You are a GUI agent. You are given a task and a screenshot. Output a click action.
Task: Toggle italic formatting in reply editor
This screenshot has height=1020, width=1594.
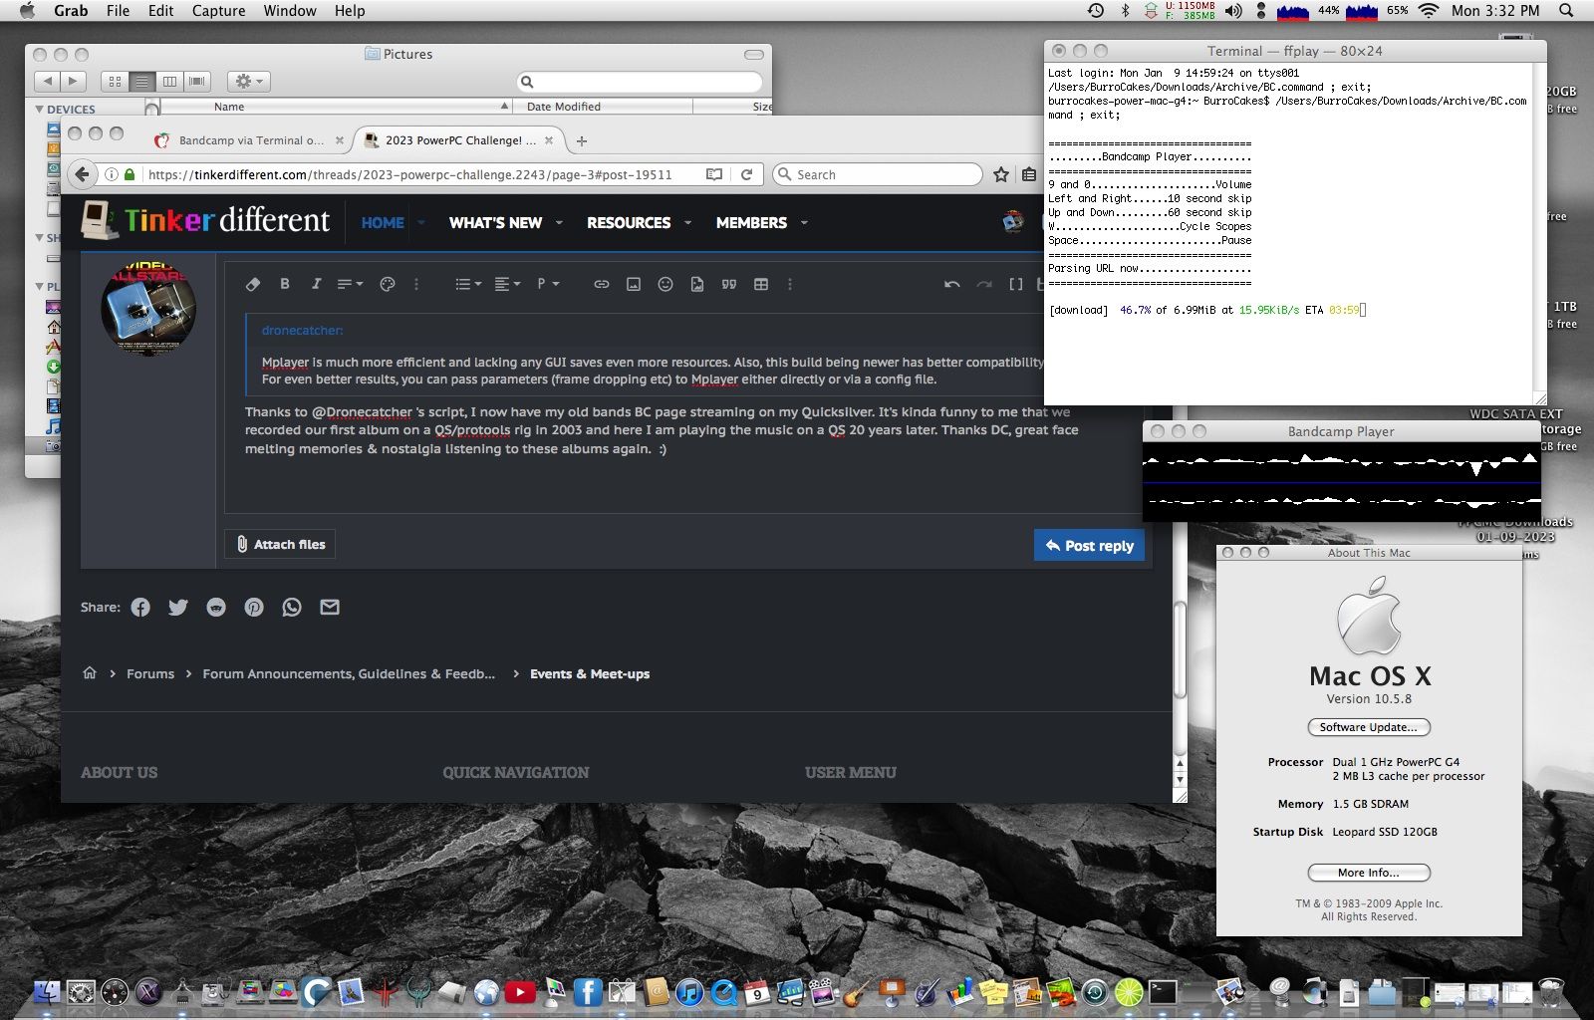click(316, 284)
